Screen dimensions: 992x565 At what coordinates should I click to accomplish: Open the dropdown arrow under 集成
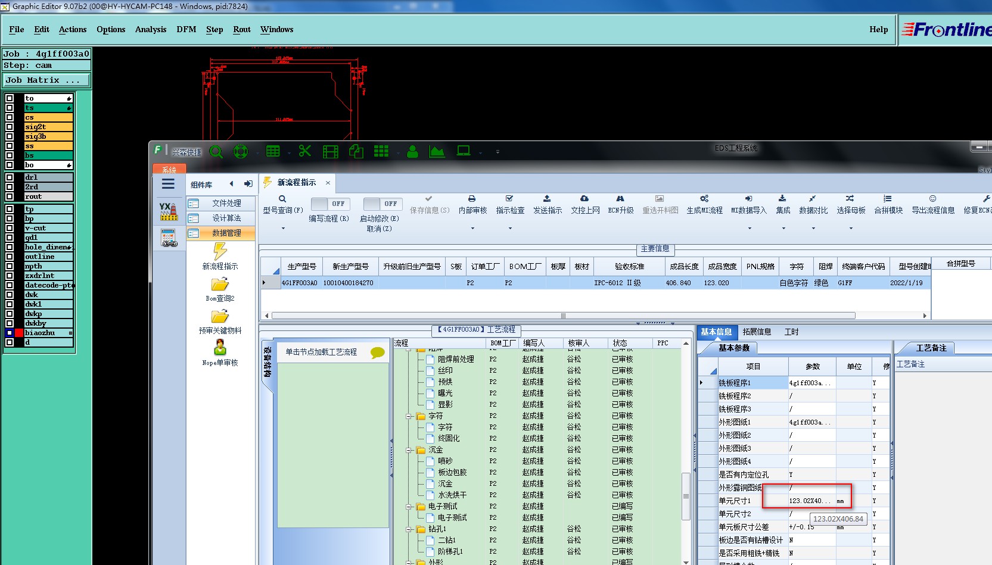(x=783, y=228)
